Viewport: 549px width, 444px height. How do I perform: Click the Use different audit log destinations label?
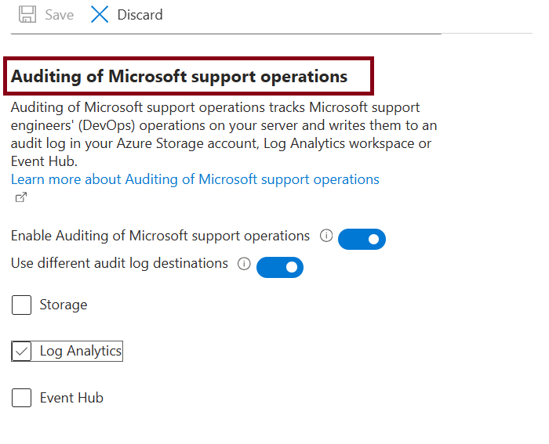point(120,264)
